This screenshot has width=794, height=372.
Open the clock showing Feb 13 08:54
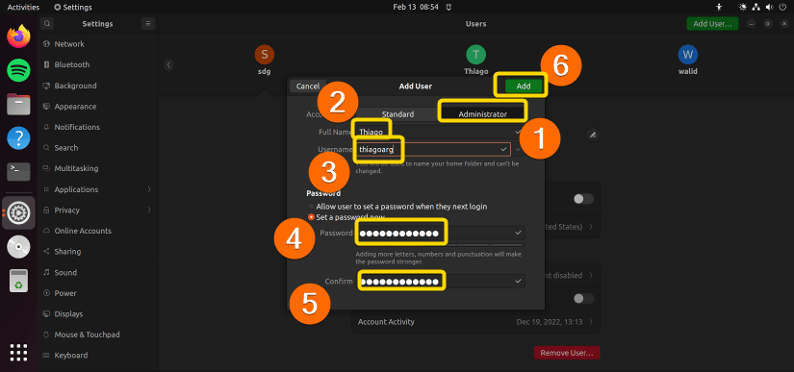[416, 7]
